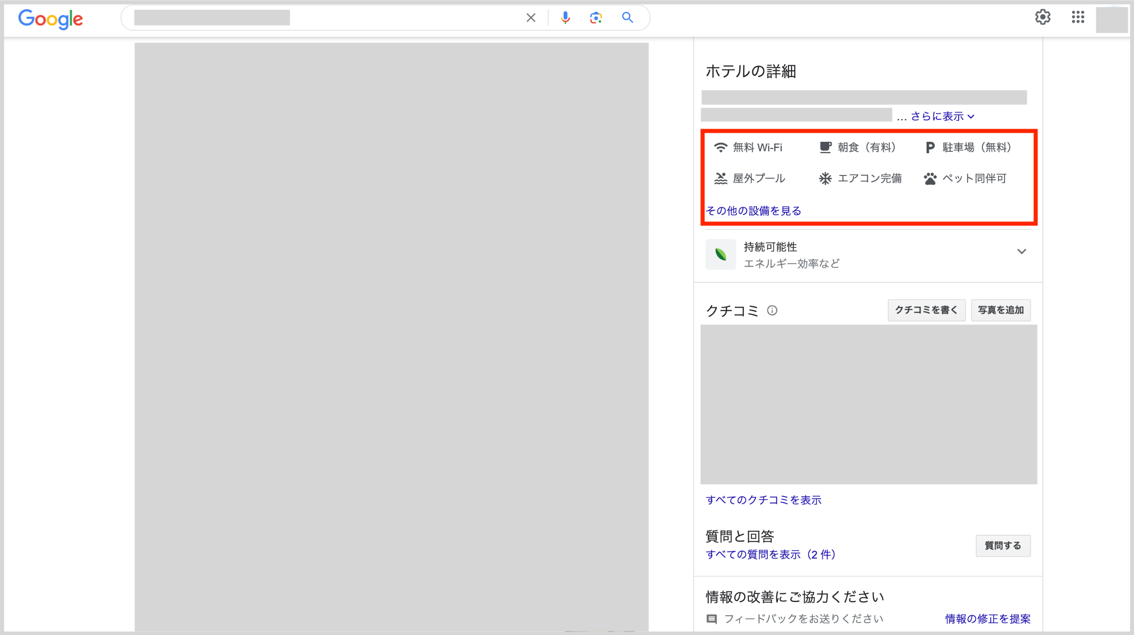Click the feedback message icon
Viewport: 1134px width, 635px height.
tap(712, 619)
